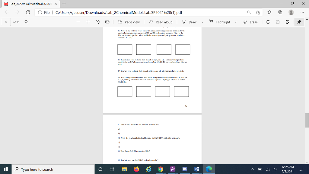The image size is (309, 174).
Task: Switch to Microsoft Edge on taskbar
Action: coord(209,169)
